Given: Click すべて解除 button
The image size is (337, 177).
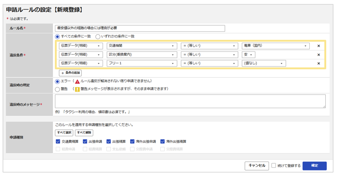Looking at the screenshot, I should coord(84,133).
